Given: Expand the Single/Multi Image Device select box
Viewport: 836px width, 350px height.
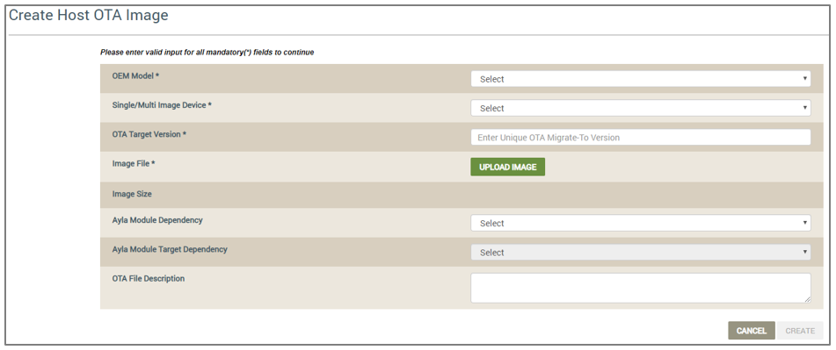Looking at the screenshot, I should pyautogui.click(x=640, y=108).
